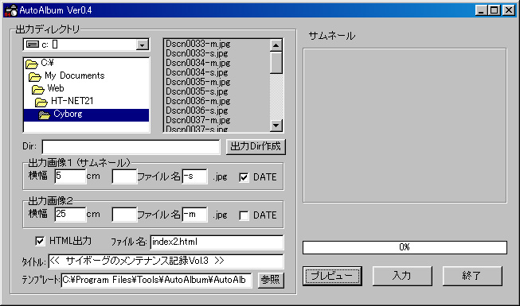Toggle the HTML出力 checkbox
520x306 pixels.
[40, 241]
